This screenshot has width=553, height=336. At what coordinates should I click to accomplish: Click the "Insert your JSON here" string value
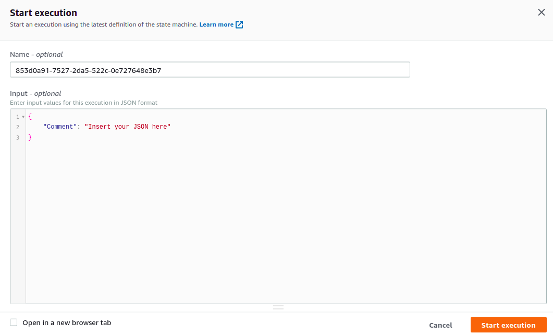128,127
